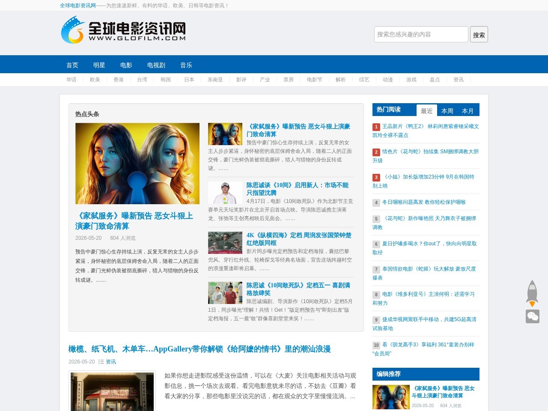Click the 《10间敢死队》定档五一 article thumbnail

pyautogui.click(x=225, y=293)
